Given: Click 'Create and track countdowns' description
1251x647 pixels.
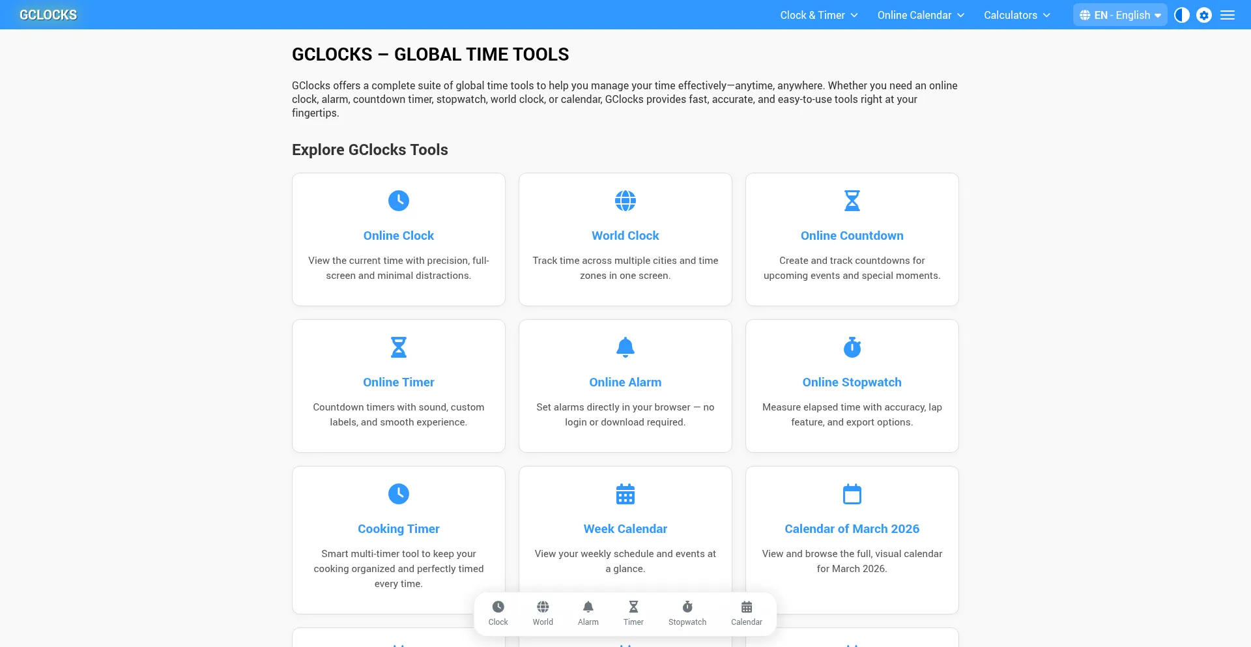Looking at the screenshot, I should (x=852, y=268).
